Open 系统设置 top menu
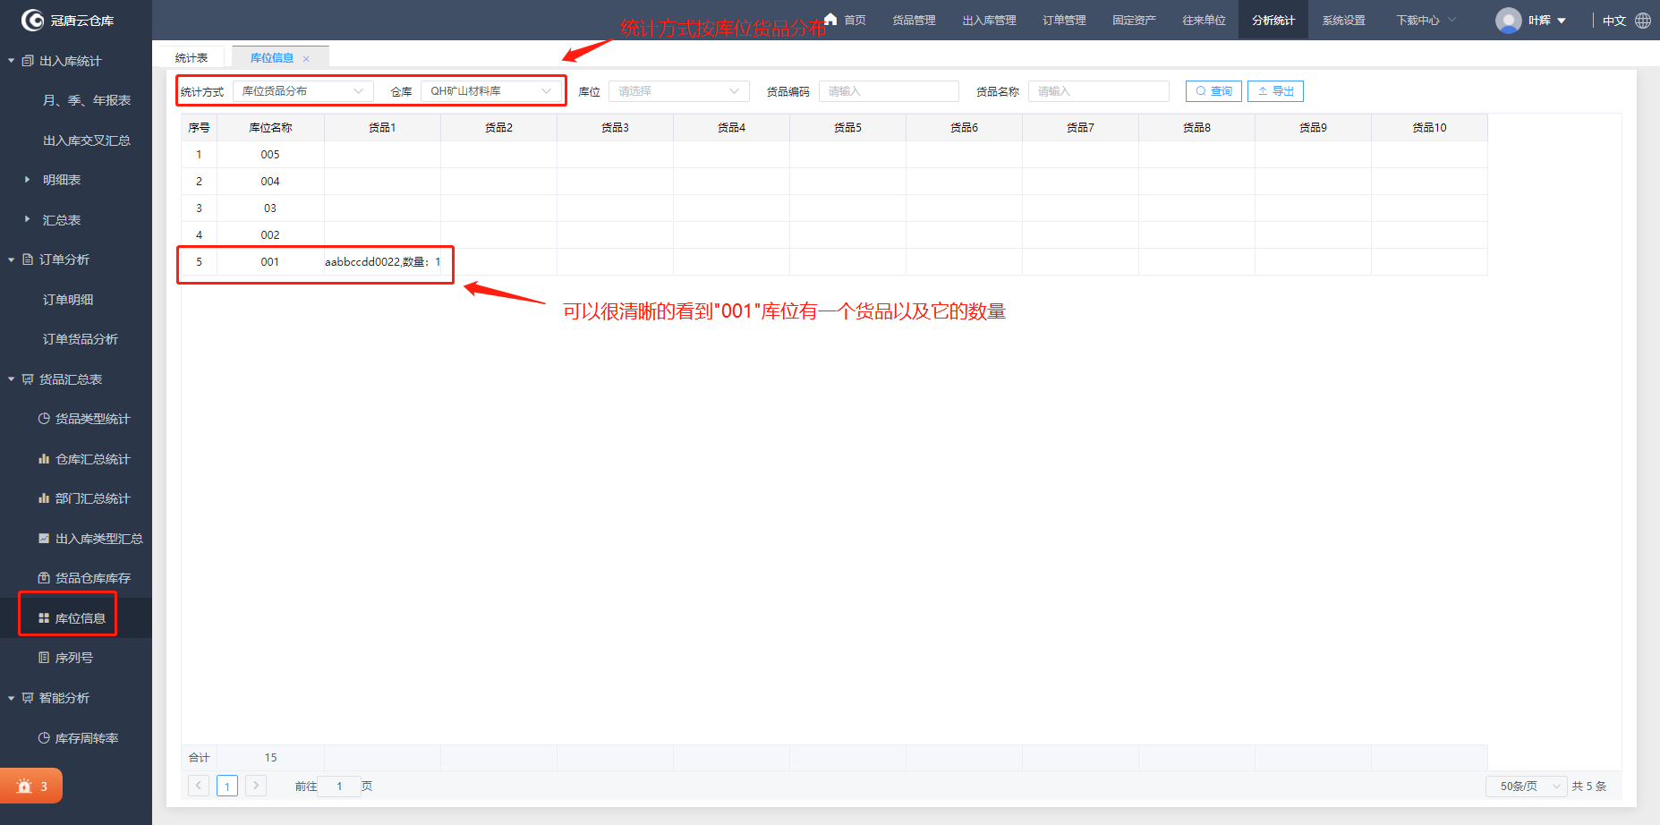This screenshot has height=825, width=1660. tap(1343, 20)
